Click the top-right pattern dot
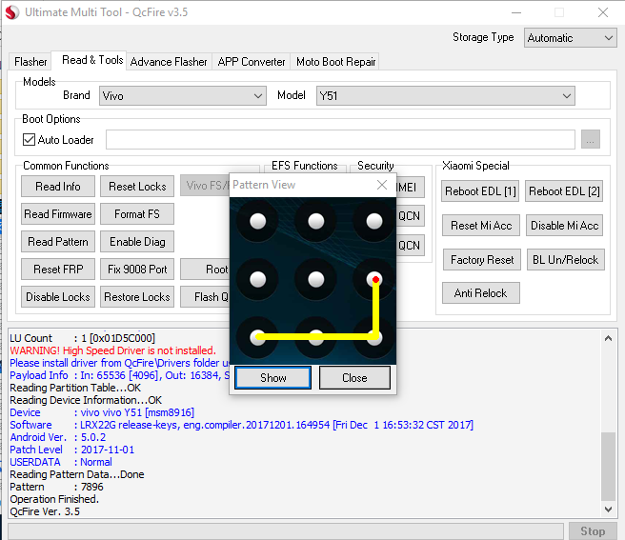 (x=373, y=221)
